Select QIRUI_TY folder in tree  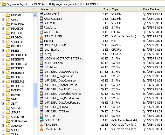pyautogui.click(x=17, y=42)
